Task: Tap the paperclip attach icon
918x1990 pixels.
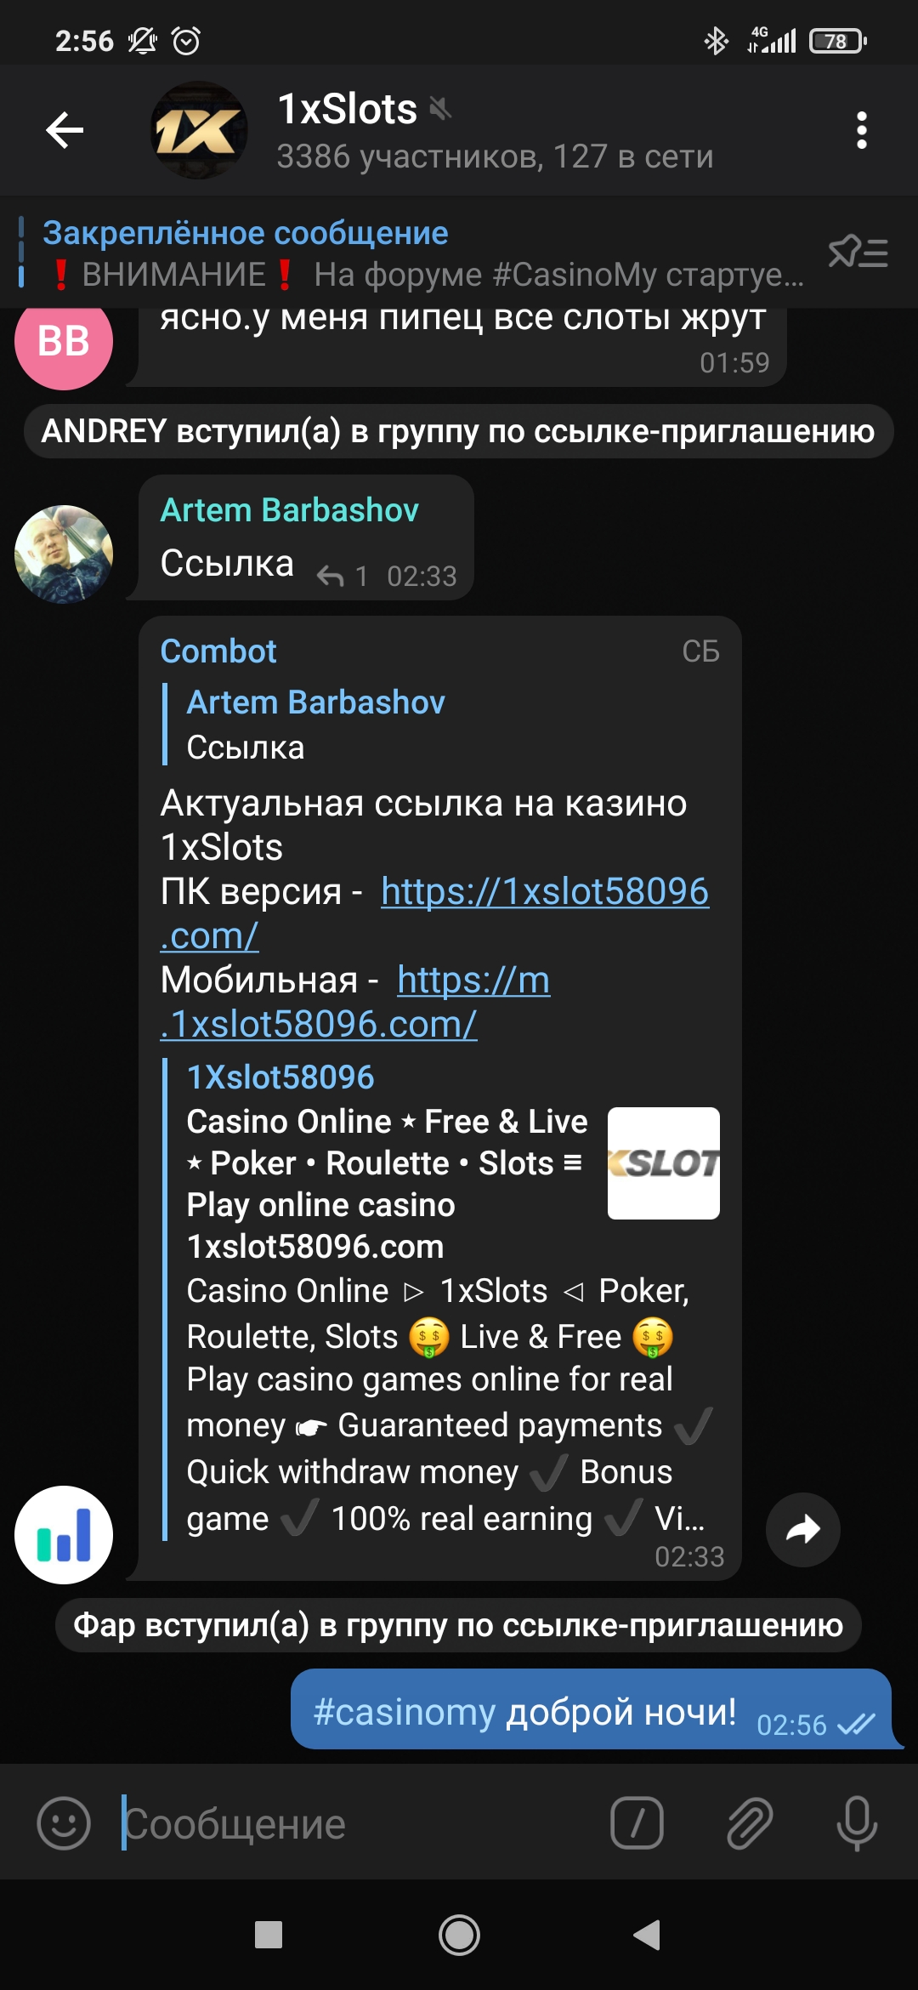Action: 749,1823
